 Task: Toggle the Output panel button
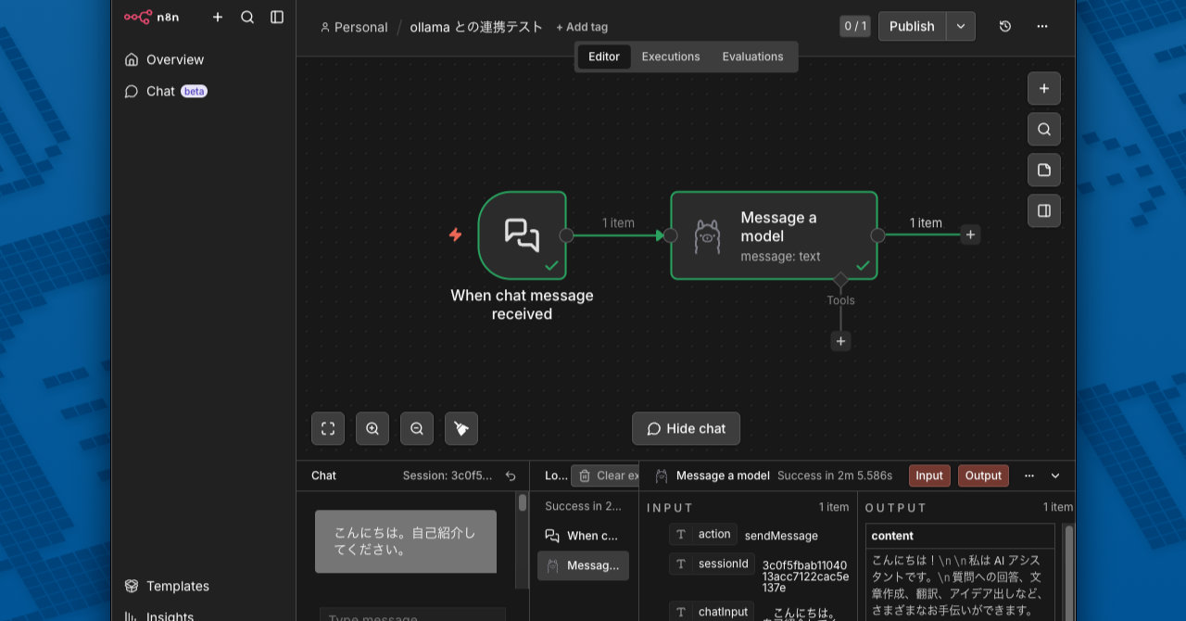click(983, 475)
